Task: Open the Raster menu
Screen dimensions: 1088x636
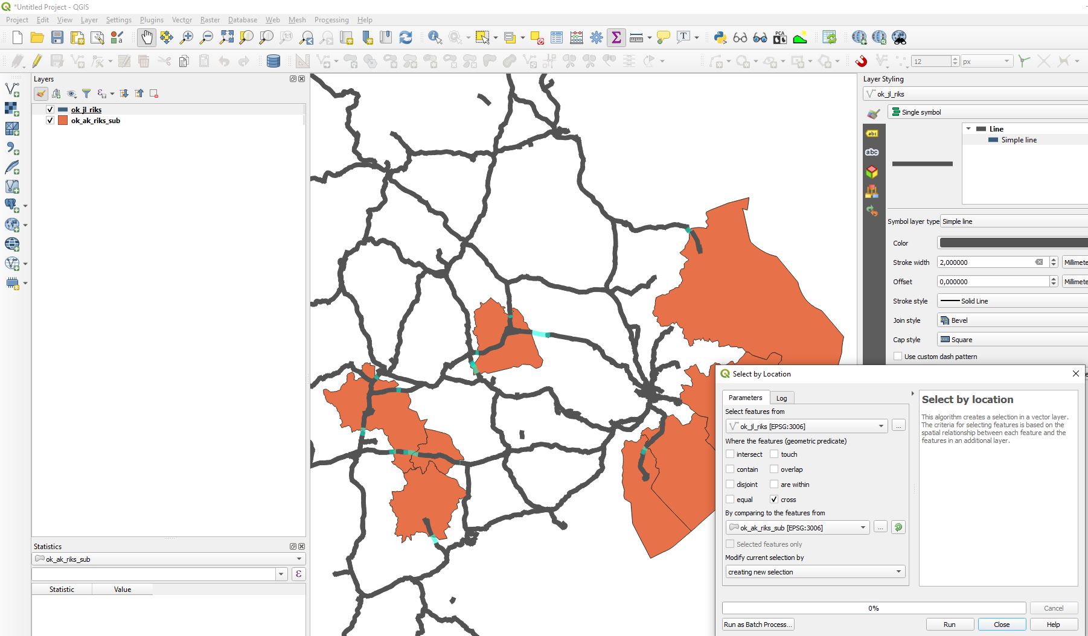Action: coord(210,20)
